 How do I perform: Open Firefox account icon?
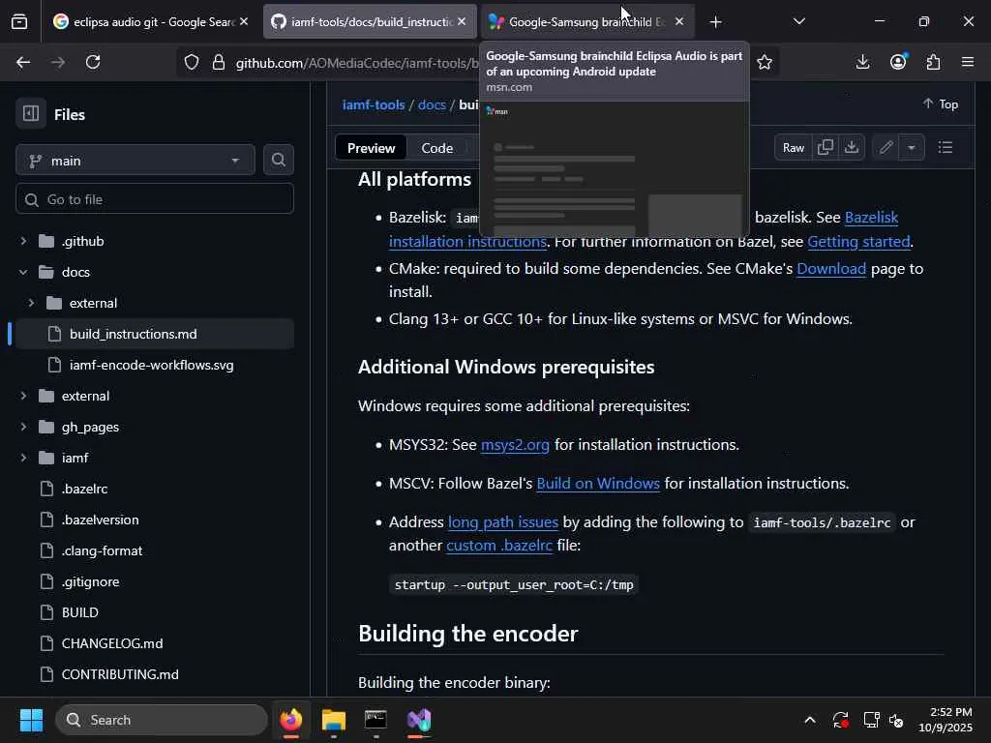[898, 62]
